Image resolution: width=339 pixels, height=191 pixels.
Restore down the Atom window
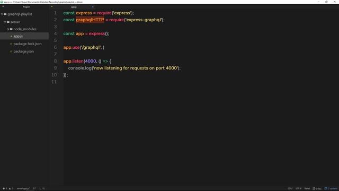[x=326, y=2]
